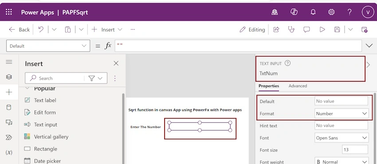Share the app
The width and height of the screenshot is (377, 164).
point(276,30)
